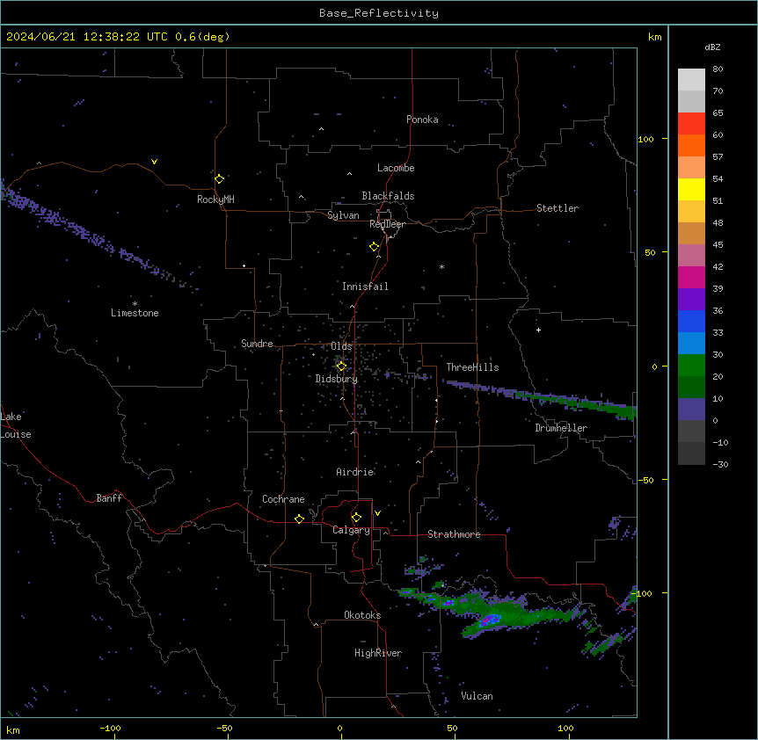This screenshot has width=758, height=740.
Task: Click the blue-magenta storm core northeast of HighRiver
Action: pos(491,620)
